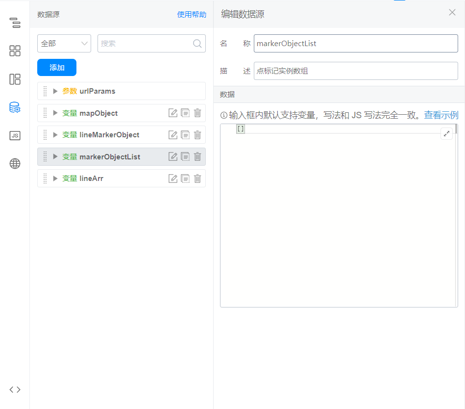The image size is (465, 409).
Task: Delete the markerObjectList variable
Action: click(x=197, y=157)
